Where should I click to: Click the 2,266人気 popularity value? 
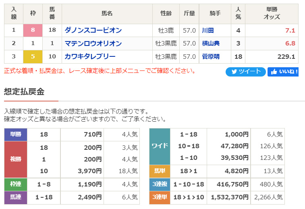click(x=268, y=197)
